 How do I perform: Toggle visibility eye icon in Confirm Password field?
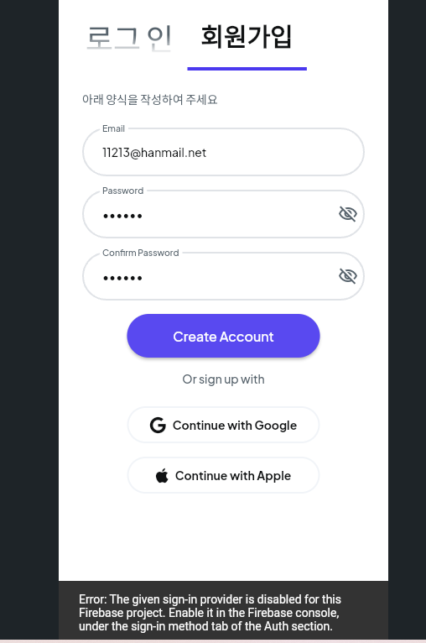(x=348, y=275)
